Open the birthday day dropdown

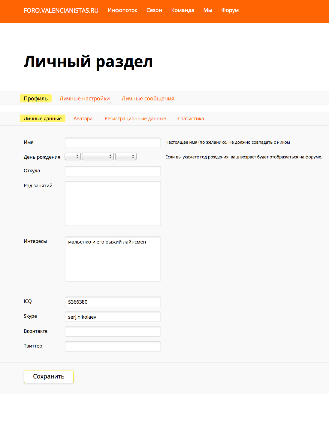click(x=73, y=156)
